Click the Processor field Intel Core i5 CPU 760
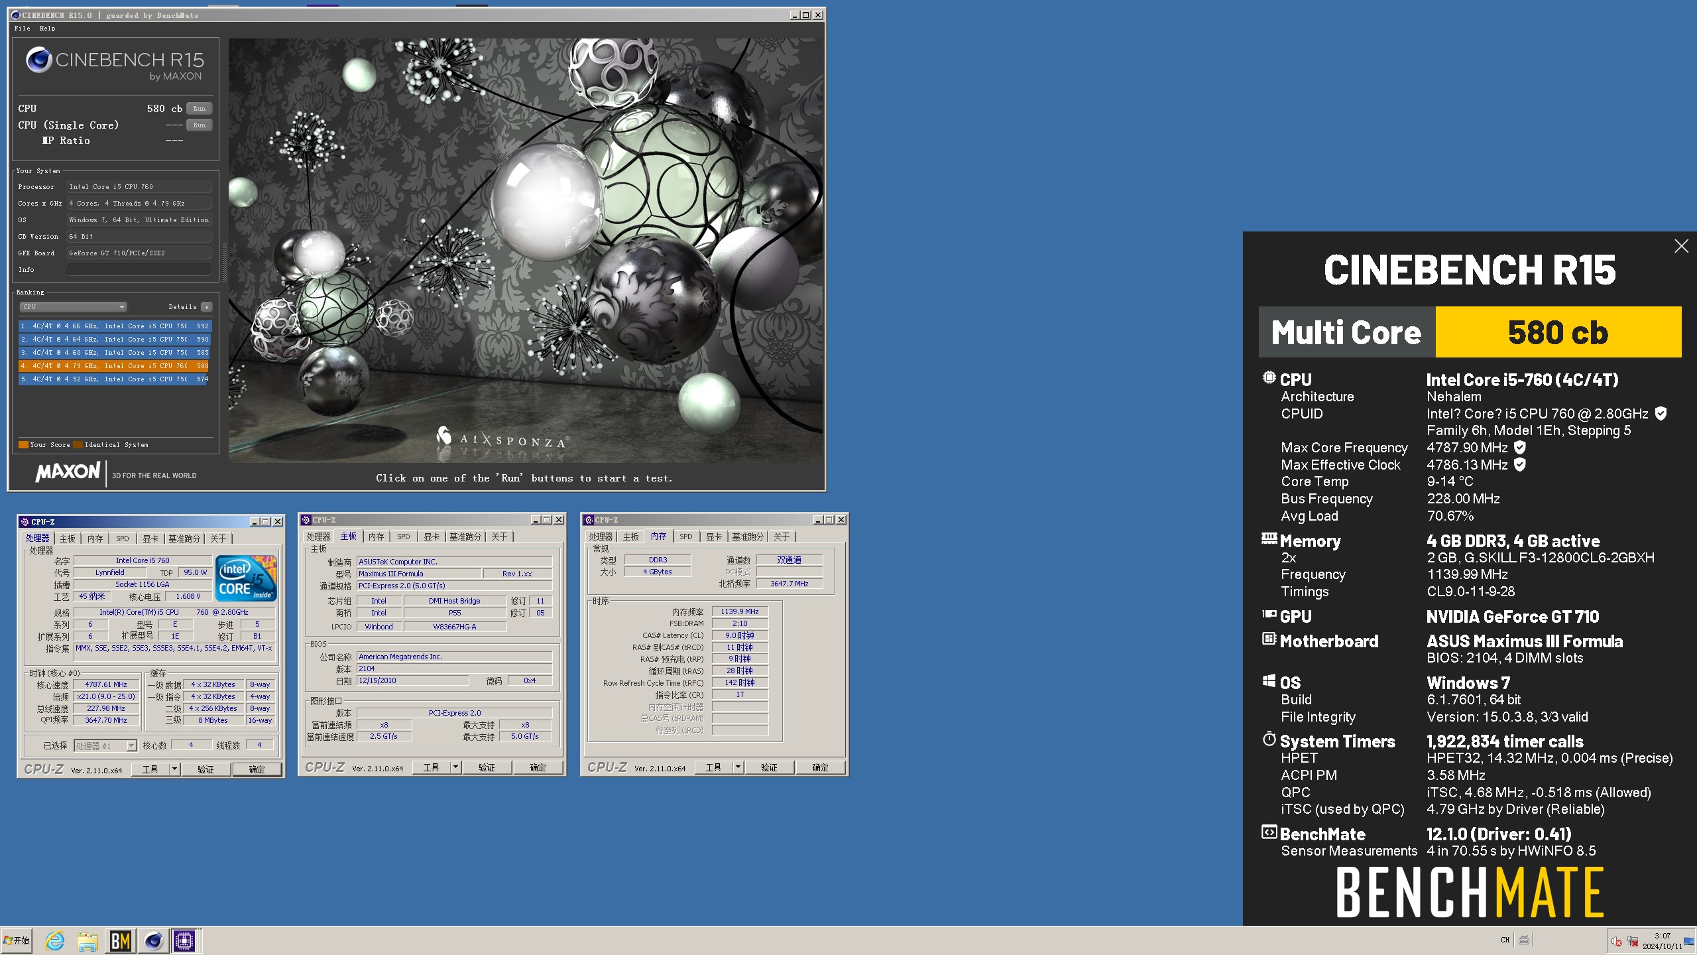This screenshot has height=955, width=1697. tap(139, 186)
